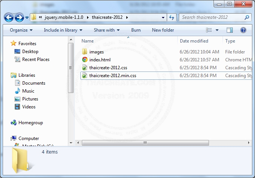Click horizontal scrollbar left arrow
255x178 pixels.
tap(78, 143)
